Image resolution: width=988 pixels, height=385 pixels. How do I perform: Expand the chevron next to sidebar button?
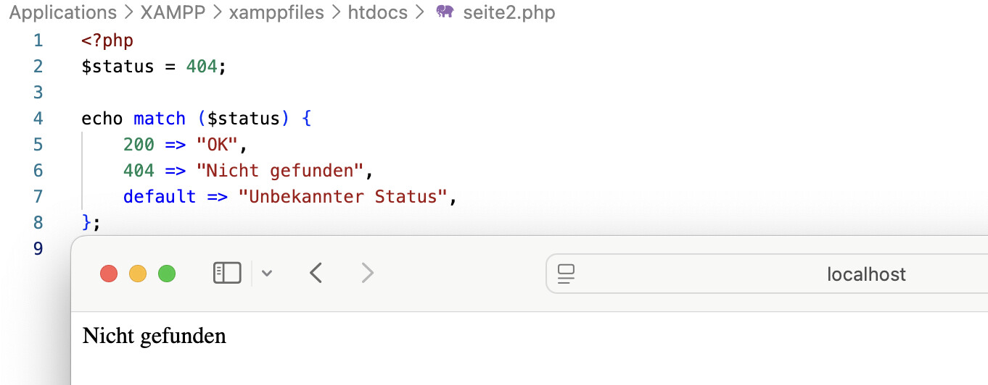267,274
